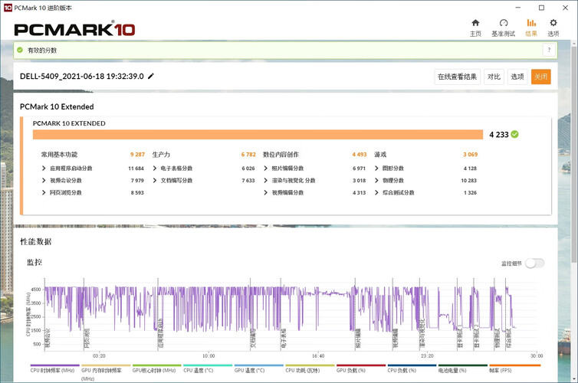Image resolution: width=578 pixels, height=383 pixels.
Task: Click the result name DELL-5409_2021-06-18
Action: (82, 77)
